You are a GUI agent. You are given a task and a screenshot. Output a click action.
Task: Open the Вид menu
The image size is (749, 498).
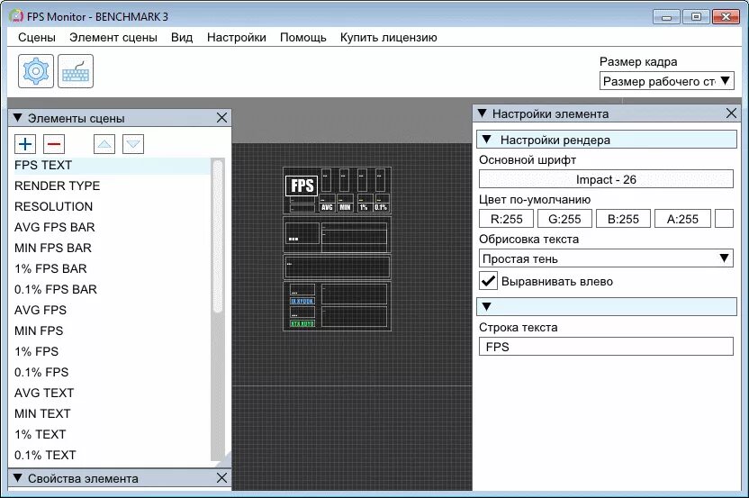point(182,37)
